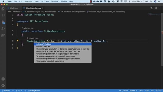This screenshot has height=92, width=163.
Task: Click the errors and warnings status indicator
Action: tap(19, 90)
